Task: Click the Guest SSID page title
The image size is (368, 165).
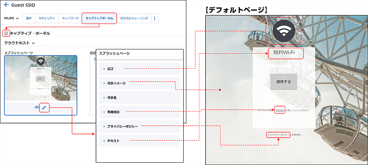Action: 23,5
